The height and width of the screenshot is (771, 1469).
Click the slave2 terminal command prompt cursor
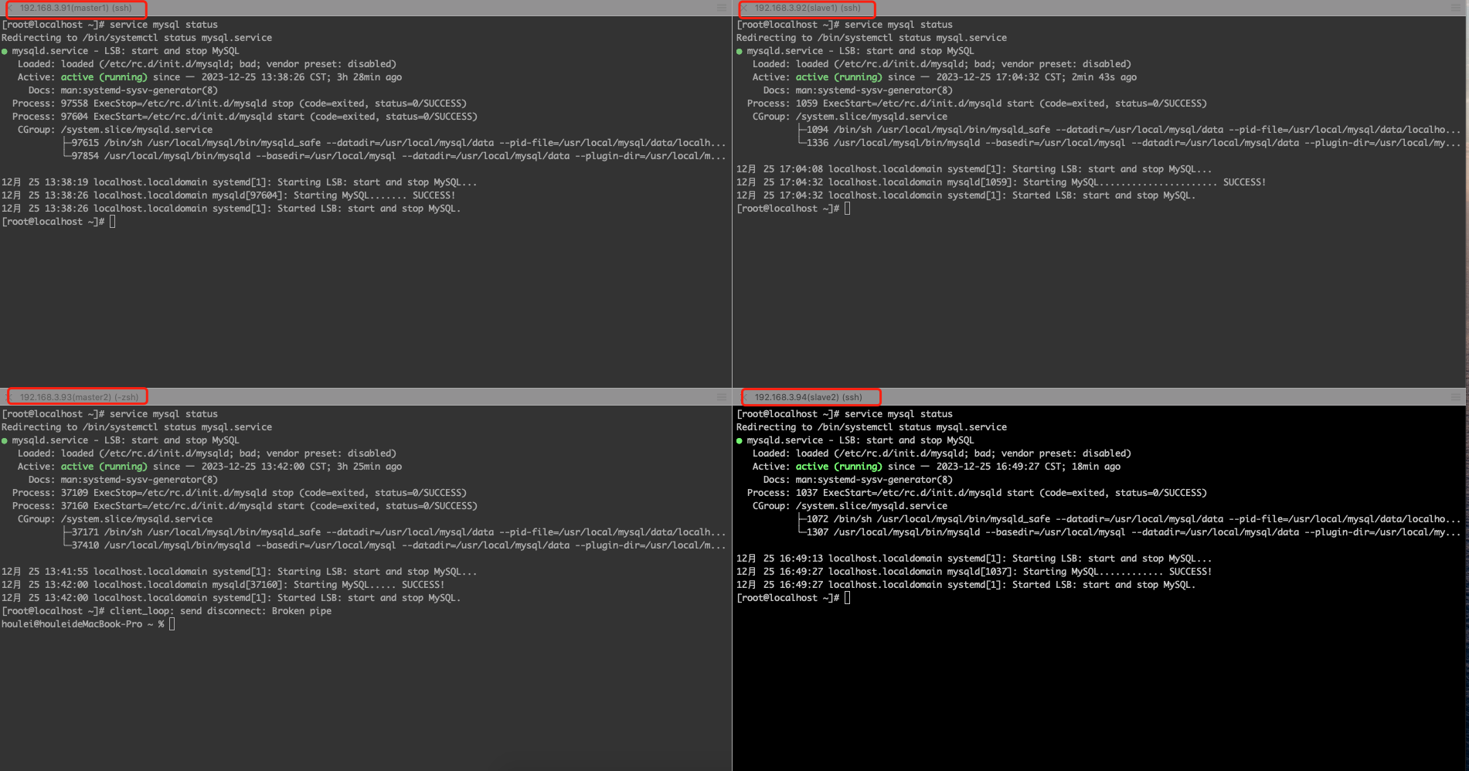pyautogui.click(x=848, y=598)
